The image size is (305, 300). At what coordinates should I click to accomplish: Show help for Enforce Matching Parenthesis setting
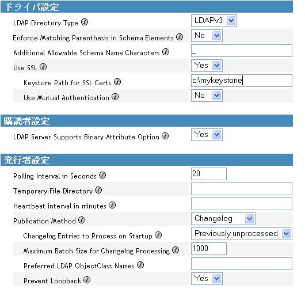[180, 37]
